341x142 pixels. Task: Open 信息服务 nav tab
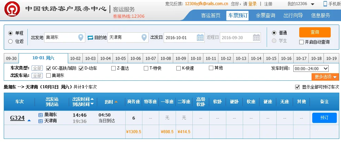(320, 15)
